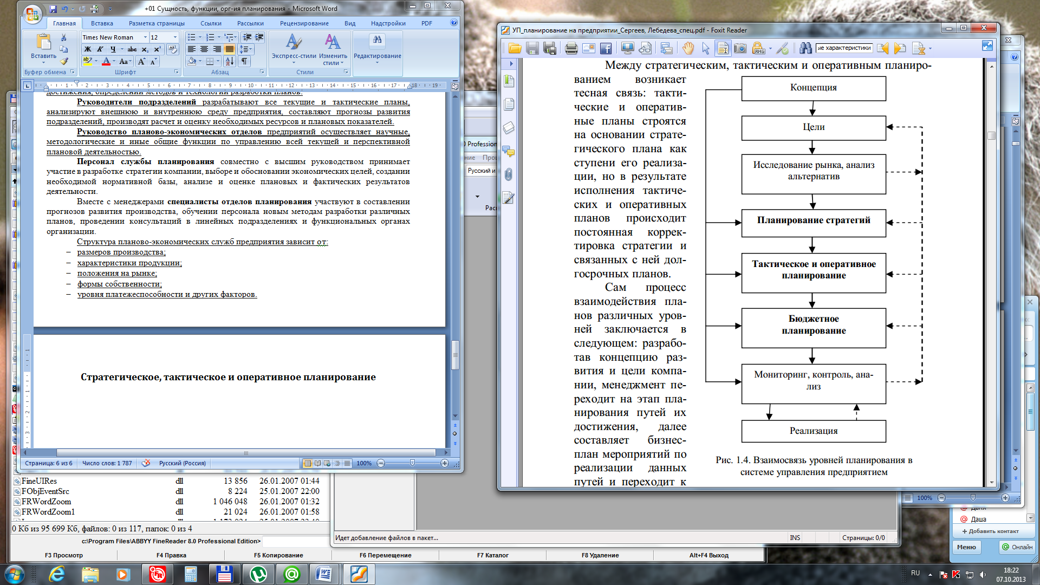Expand the numbering list dropdown arrow

(219, 37)
